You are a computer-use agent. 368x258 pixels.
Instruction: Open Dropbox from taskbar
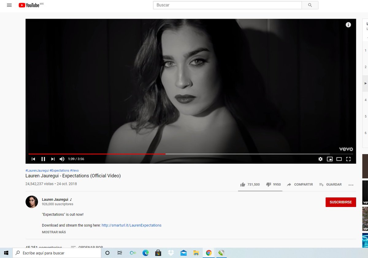[171, 253]
